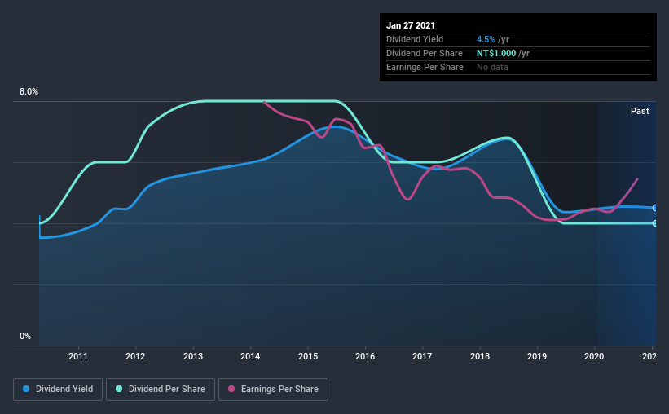The height and width of the screenshot is (414, 669).
Task: Click the tooltip Earnings Per Share row label
Action: 425,67
